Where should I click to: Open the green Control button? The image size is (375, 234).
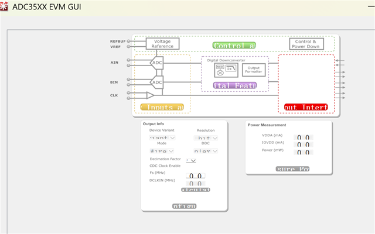tap(234, 46)
